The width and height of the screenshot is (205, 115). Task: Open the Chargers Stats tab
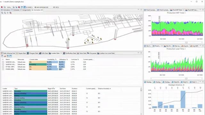click(33, 53)
